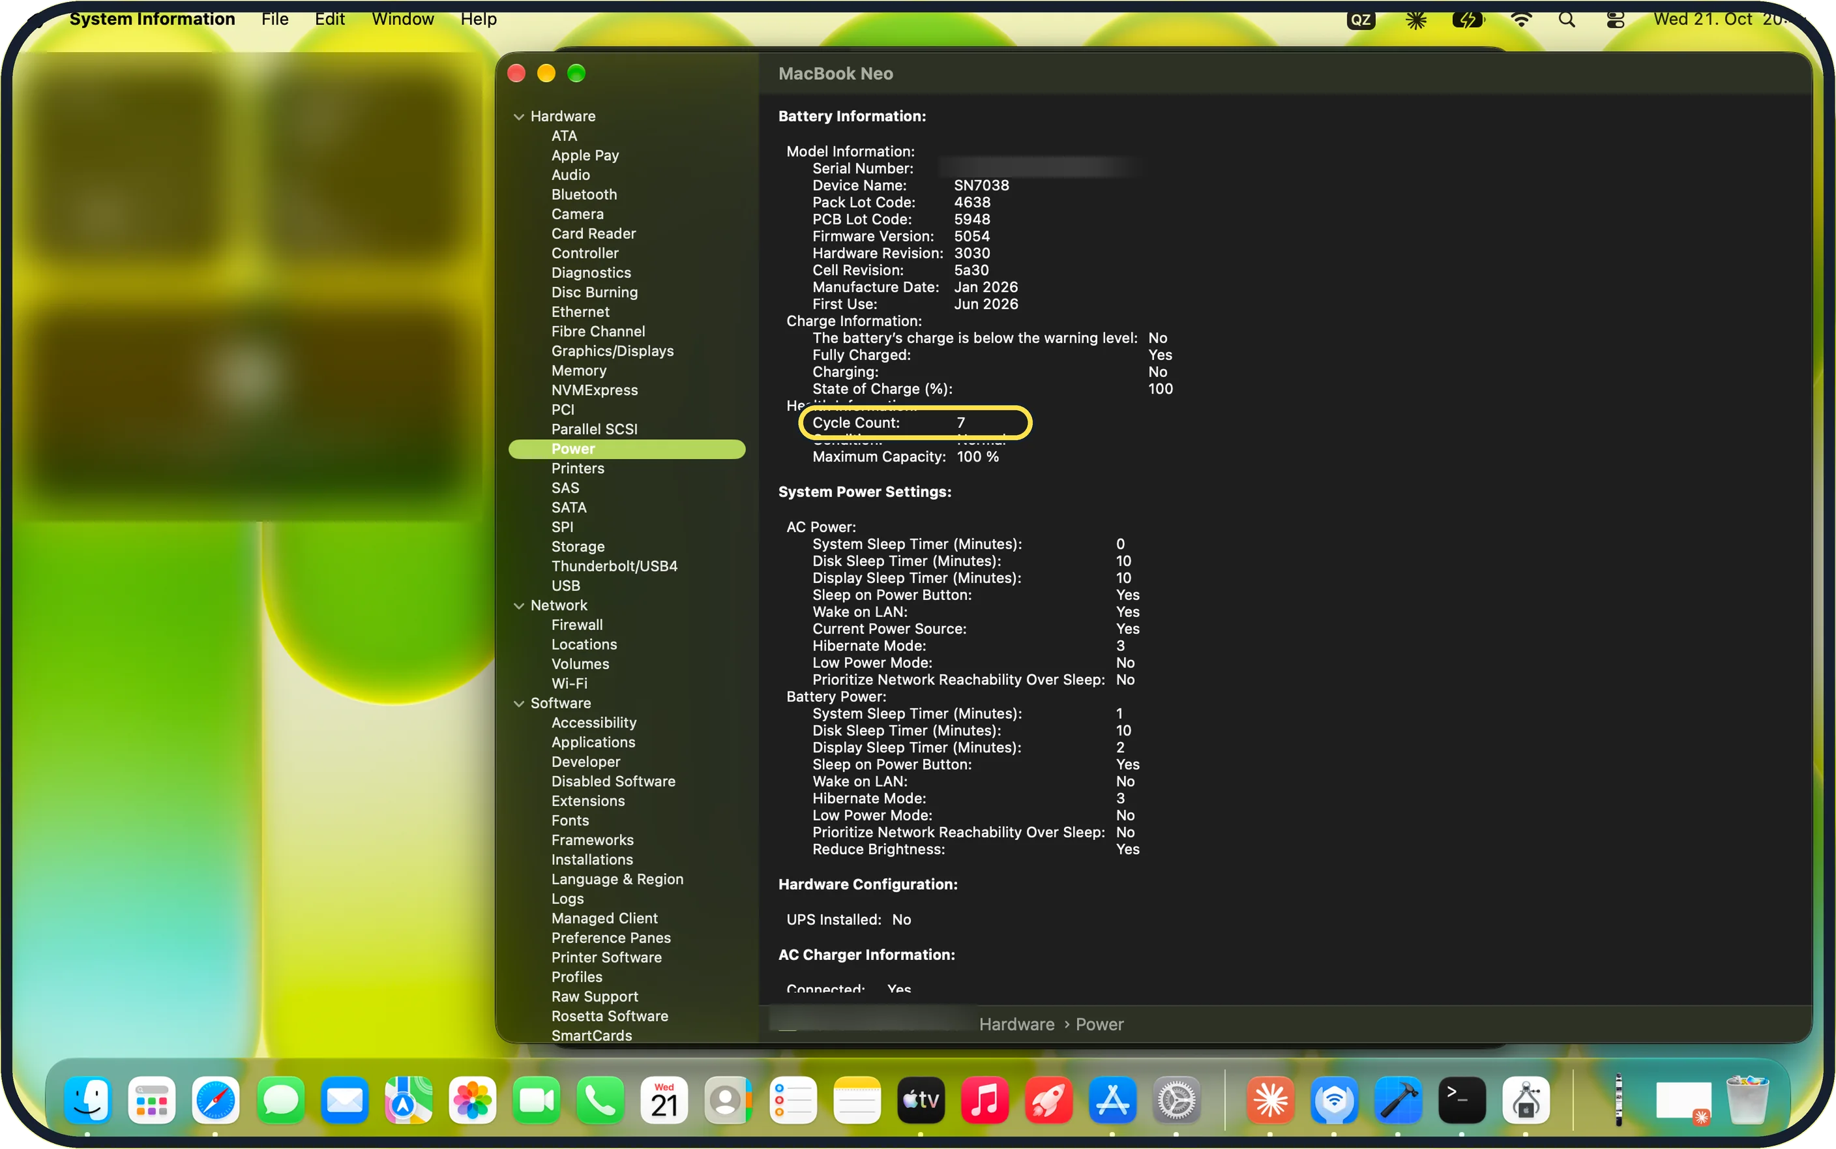Viewport: 1836px width, 1149px height.
Task: Collapse the Software section chevron
Action: pyautogui.click(x=519, y=704)
